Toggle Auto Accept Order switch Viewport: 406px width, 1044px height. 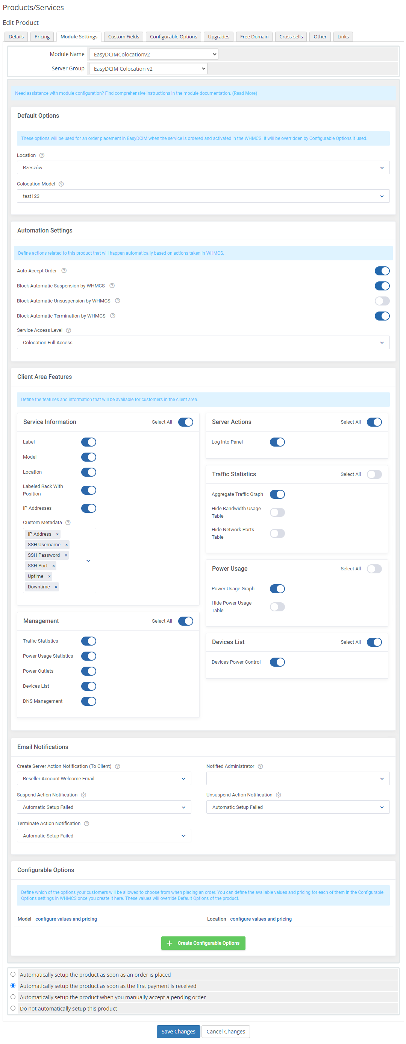382,271
